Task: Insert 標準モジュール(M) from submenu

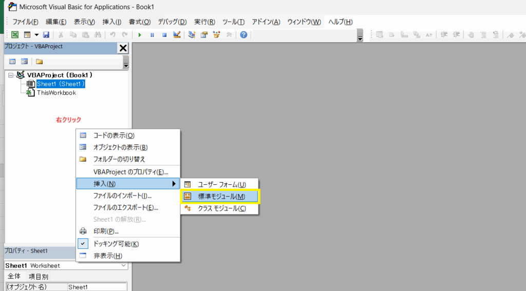Action: 220,197
